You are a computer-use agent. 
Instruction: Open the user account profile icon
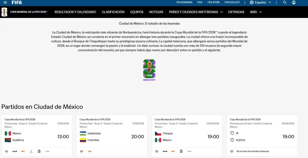click(x=294, y=2)
